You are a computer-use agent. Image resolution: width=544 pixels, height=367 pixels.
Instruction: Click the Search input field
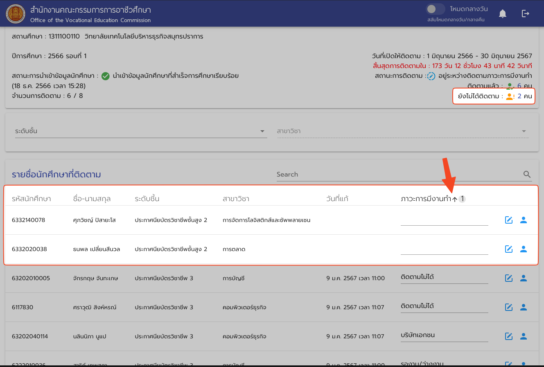[x=397, y=174]
